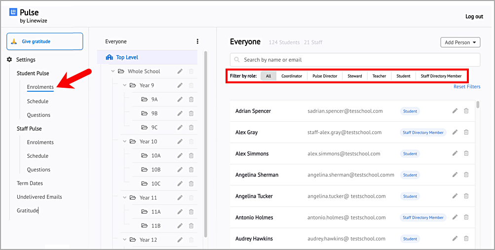Edit group 10A with pencil icon
495x250 pixels.
[x=180, y=155]
